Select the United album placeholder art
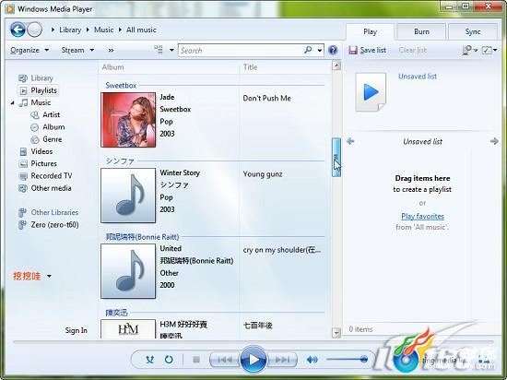The image size is (507, 380). click(x=128, y=271)
